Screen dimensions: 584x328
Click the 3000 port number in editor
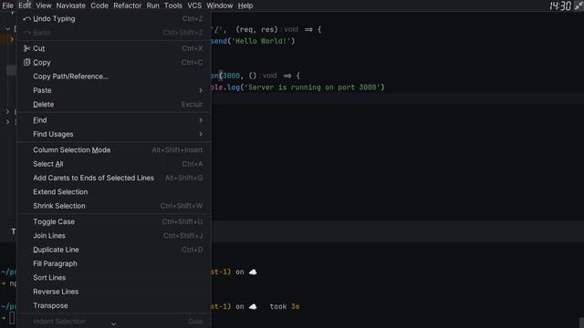click(231, 76)
